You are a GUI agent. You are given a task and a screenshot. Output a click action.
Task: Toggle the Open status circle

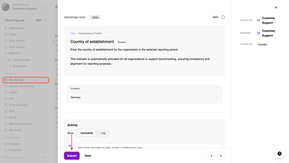[x=223, y=17]
